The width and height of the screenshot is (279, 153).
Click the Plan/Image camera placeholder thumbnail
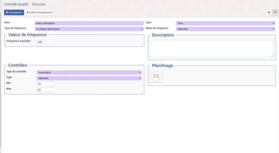(x=156, y=76)
